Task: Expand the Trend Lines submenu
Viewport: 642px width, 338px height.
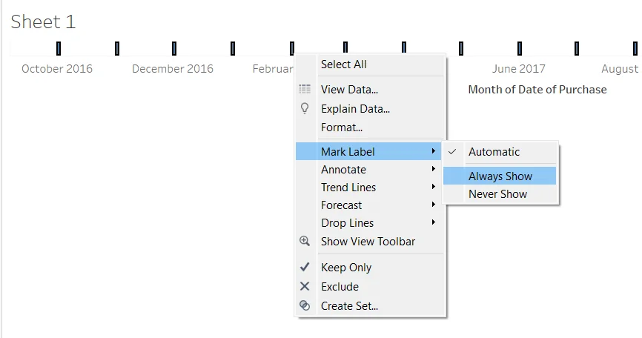Action: coord(348,188)
